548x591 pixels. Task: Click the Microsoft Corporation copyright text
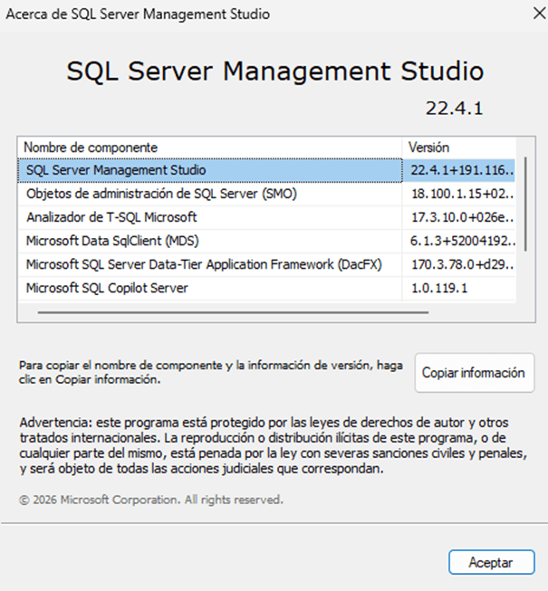pyautogui.click(x=150, y=500)
